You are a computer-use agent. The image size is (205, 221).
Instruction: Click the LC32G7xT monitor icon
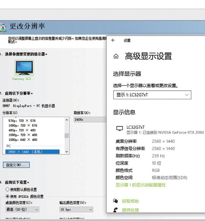click(120, 128)
